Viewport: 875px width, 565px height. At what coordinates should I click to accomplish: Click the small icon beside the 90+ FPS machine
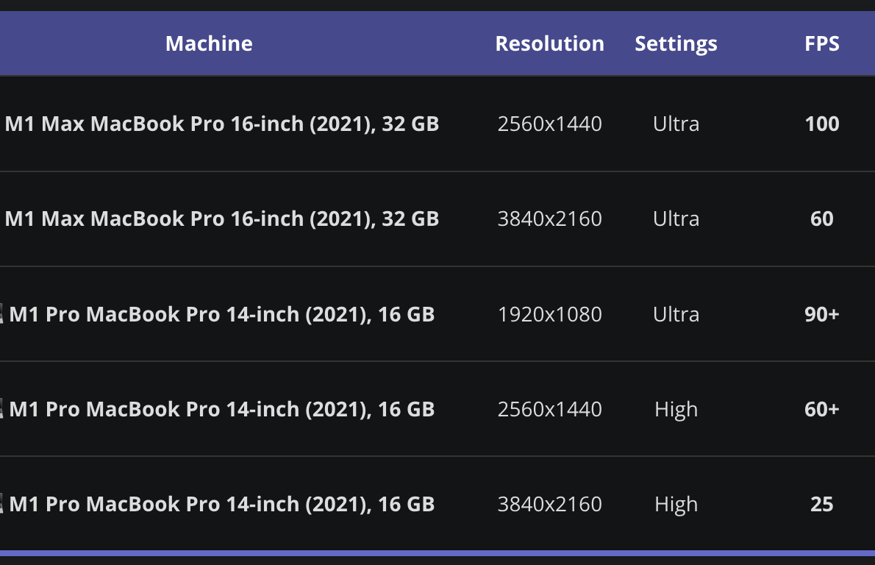pos(2,315)
